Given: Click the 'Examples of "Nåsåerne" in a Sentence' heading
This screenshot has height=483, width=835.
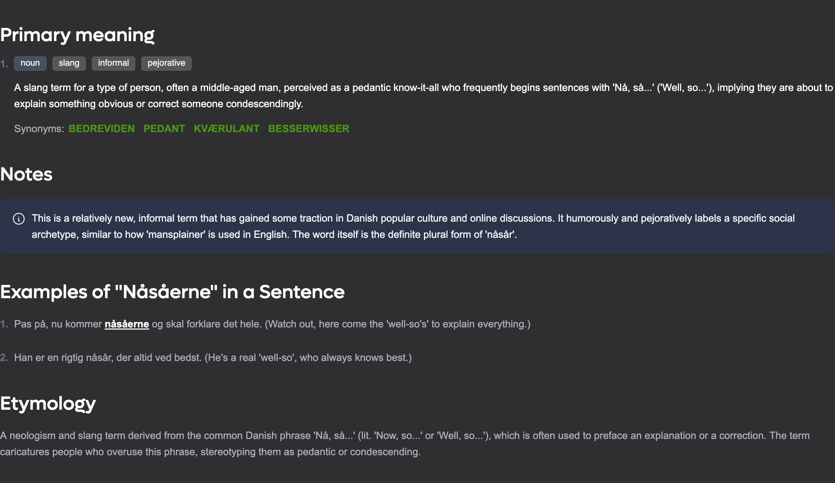Looking at the screenshot, I should [x=172, y=292].
